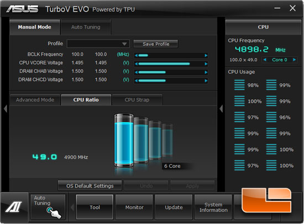Switch to Auto Tuning tab
Screen dimensions: 304x224
[x=86, y=27]
